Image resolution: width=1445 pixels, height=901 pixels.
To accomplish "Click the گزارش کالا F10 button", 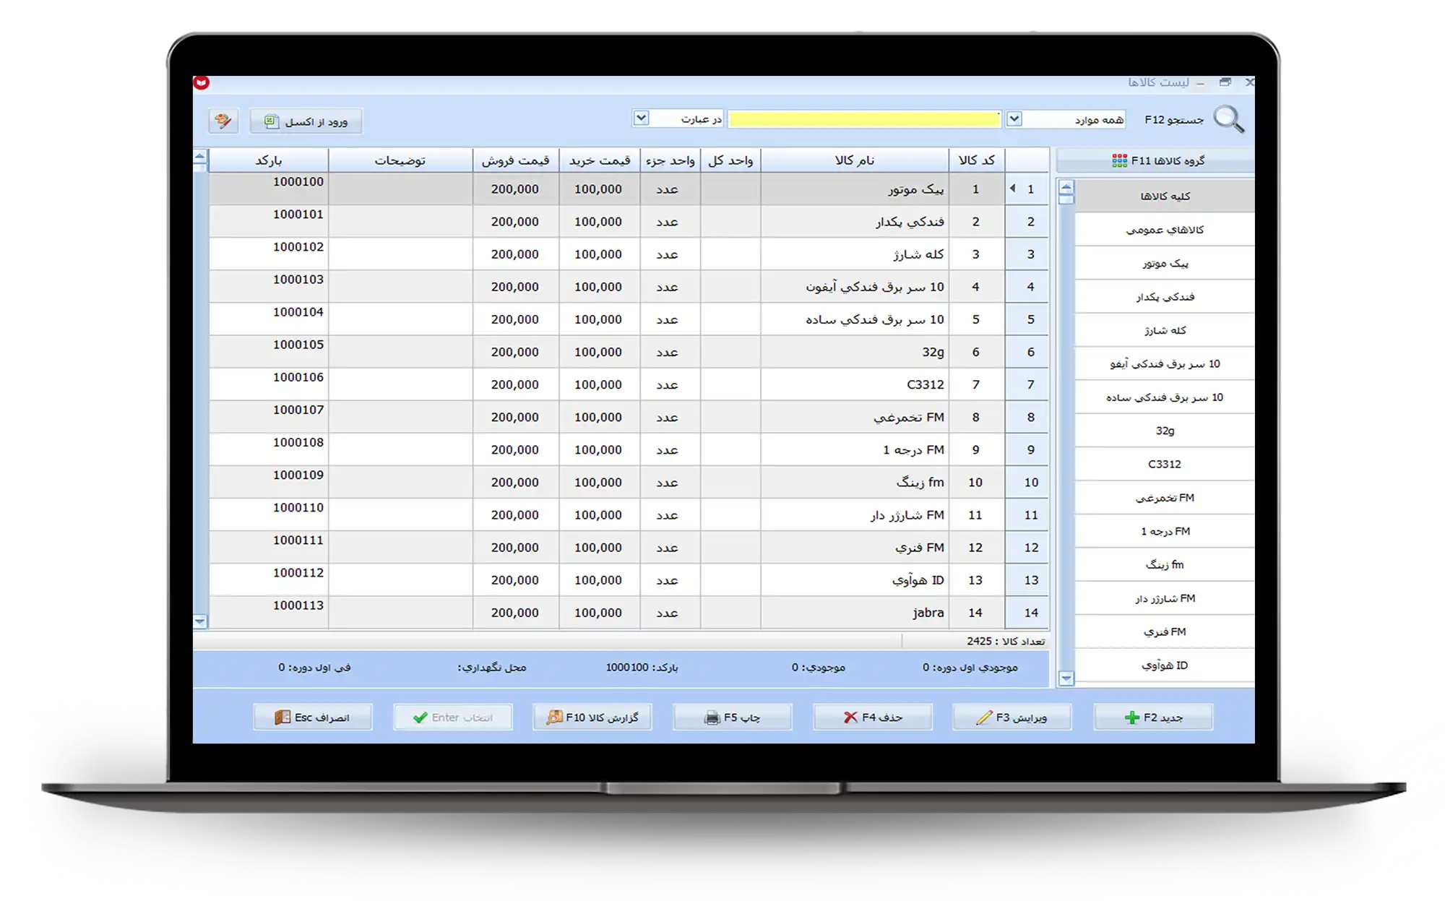I will point(592,717).
